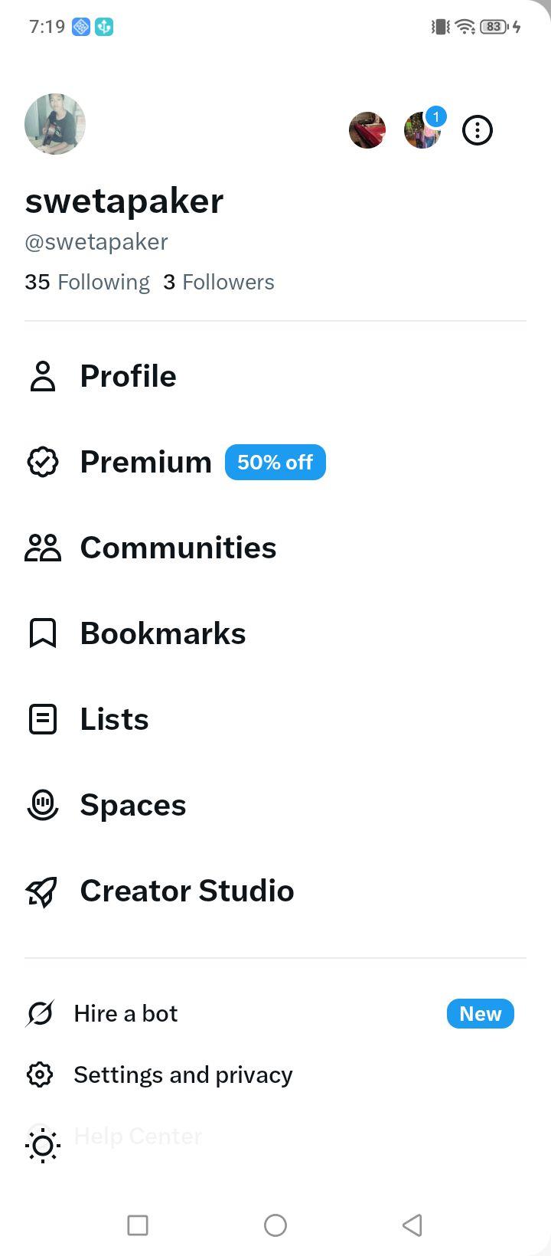Toggle display theme with sun icon
This screenshot has height=1256, width=551.
tap(43, 1146)
